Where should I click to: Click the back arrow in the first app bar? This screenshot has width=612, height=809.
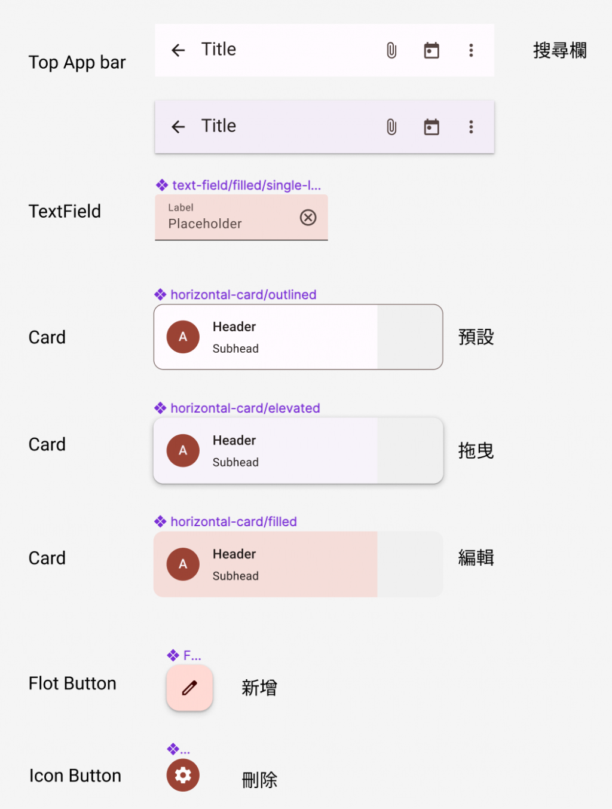coord(178,50)
